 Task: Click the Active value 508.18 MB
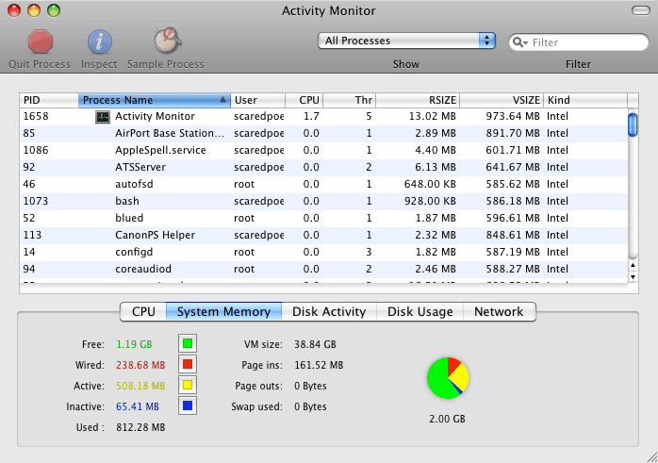tap(140, 386)
